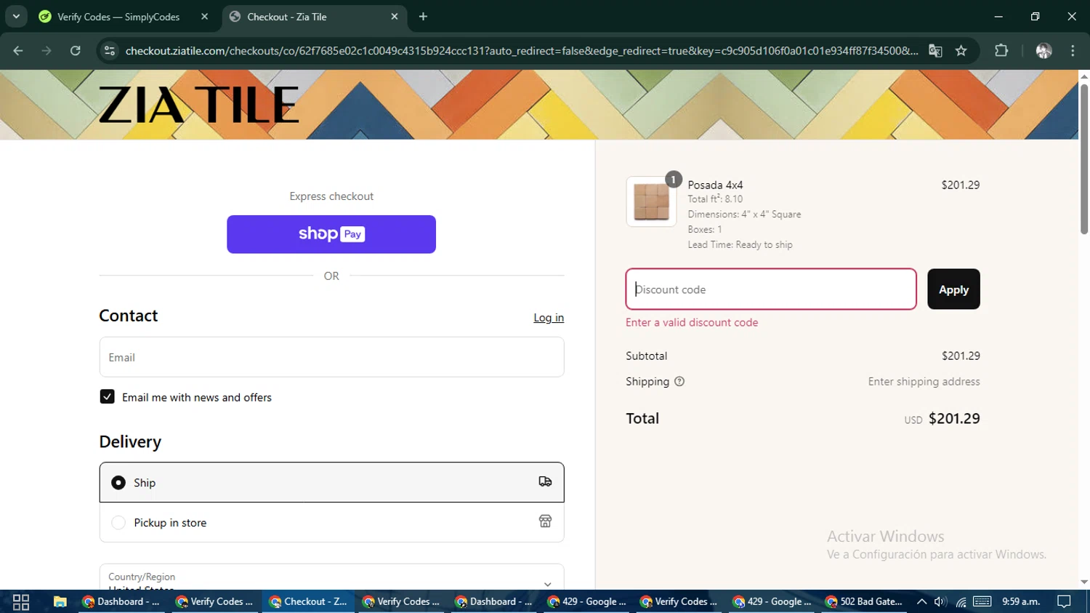
Task: Open a new browser tab
Action: pyautogui.click(x=423, y=17)
